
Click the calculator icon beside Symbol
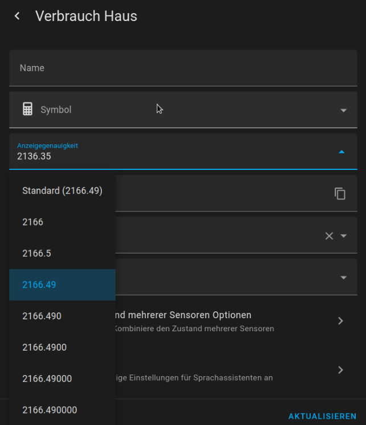tap(27, 109)
